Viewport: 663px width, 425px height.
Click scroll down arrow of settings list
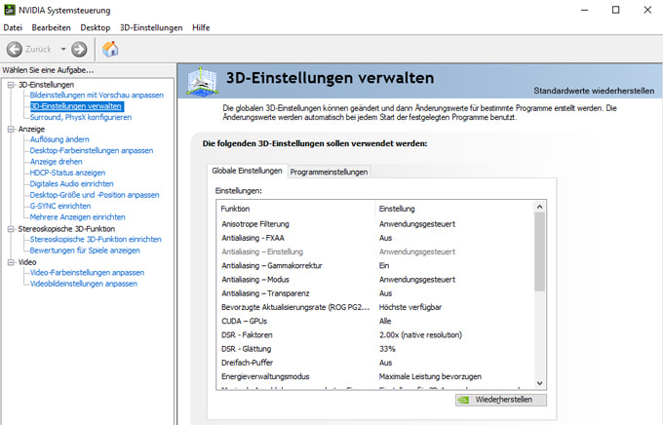pyautogui.click(x=539, y=383)
